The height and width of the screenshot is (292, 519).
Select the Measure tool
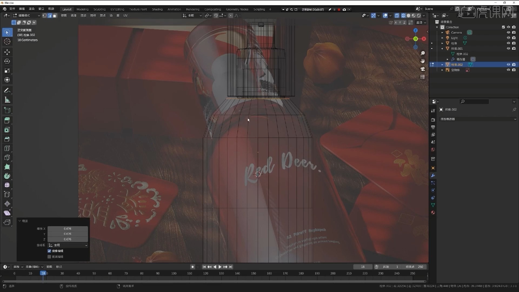click(7, 100)
